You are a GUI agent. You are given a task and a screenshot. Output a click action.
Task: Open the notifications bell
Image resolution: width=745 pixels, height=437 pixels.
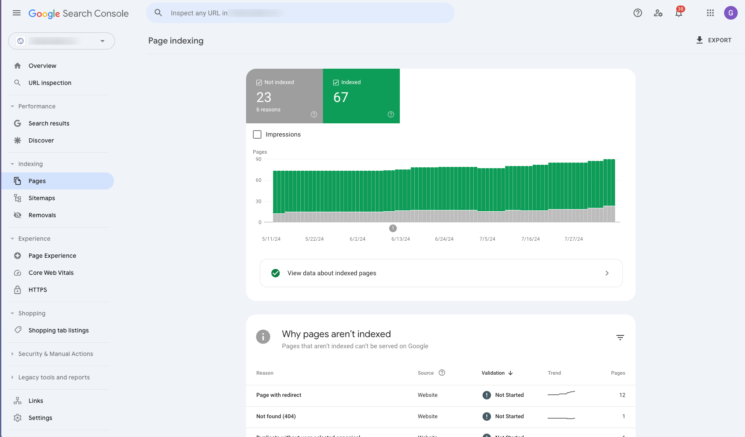click(x=678, y=13)
